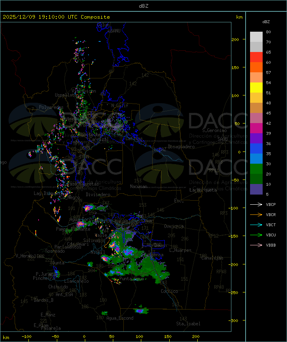Image resolution: width=287 pixels, height=342 pixels.
Task: Click the L.Huarpes place label
Action: click(x=180, y=250)
